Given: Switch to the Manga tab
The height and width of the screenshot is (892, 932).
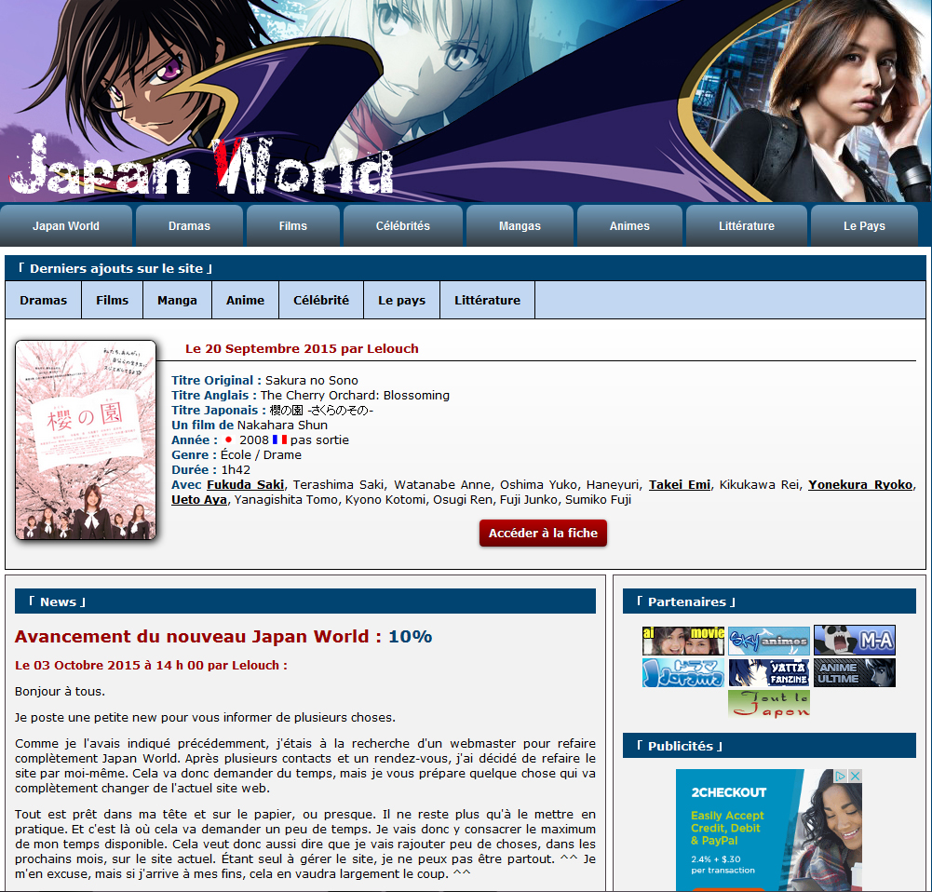Looking at the screenshot, I should pyautogui.click(x=177, y=300).
